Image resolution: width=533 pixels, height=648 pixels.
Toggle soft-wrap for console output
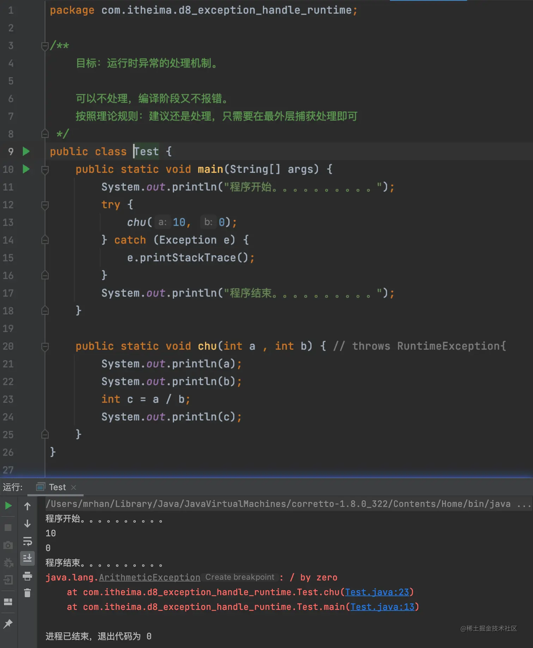tap(27, 541)
